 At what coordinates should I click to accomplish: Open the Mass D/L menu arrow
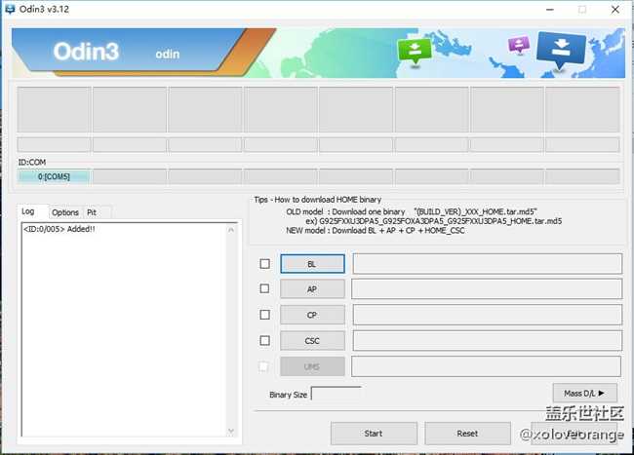click(584, 393)
